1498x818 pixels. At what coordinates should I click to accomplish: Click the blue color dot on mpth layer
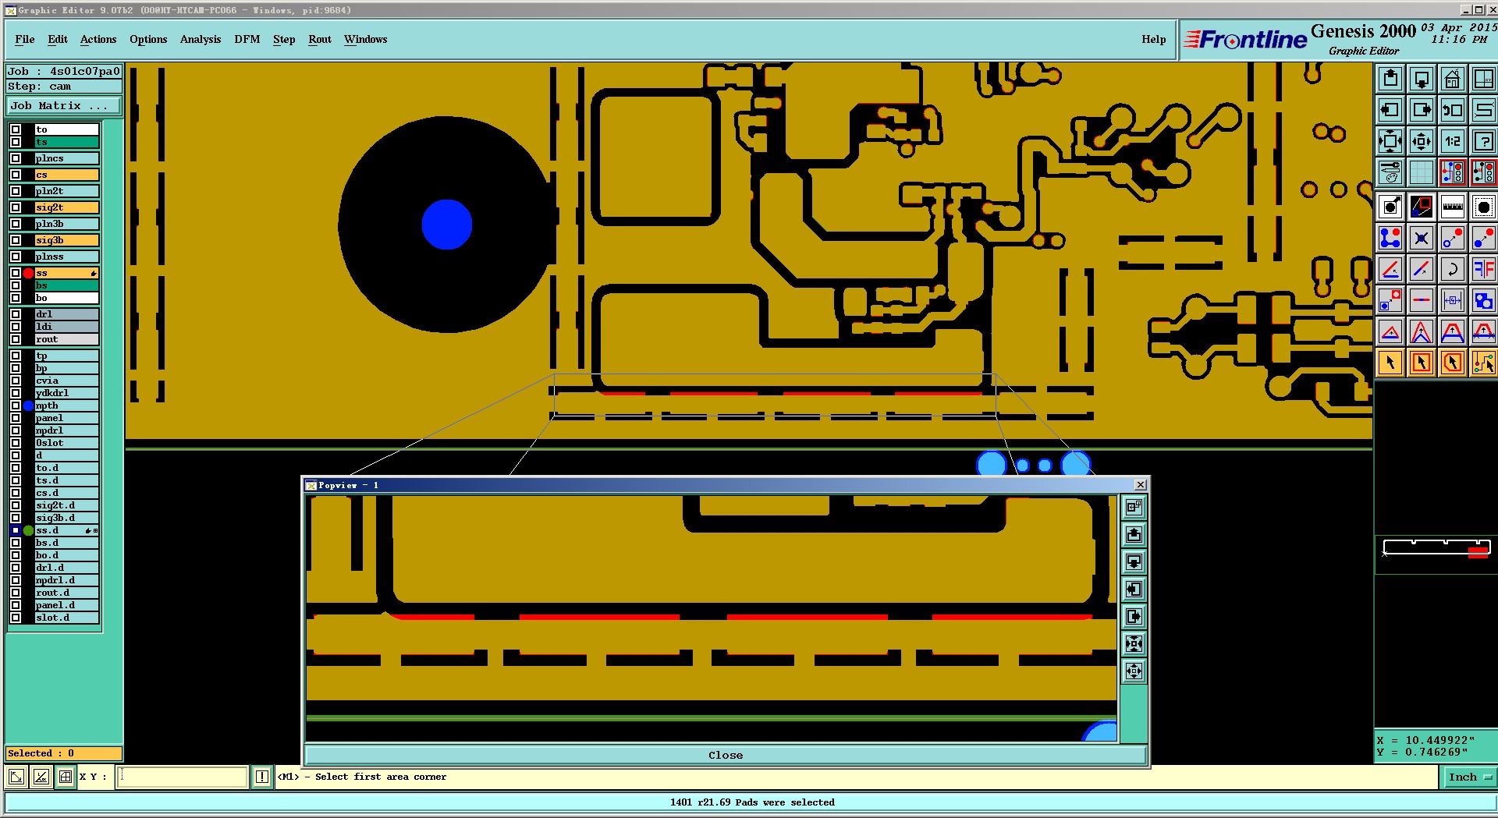tap(29, 405)
